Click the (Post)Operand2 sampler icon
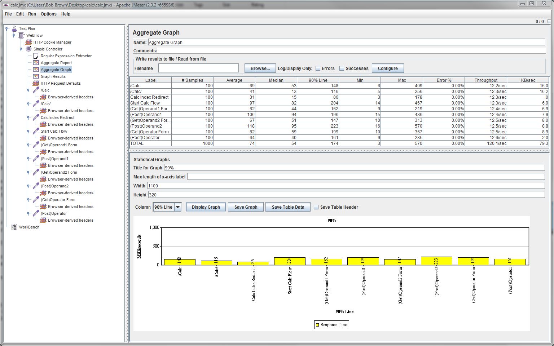Screen dimensions: 554x346 coord(36,186)
